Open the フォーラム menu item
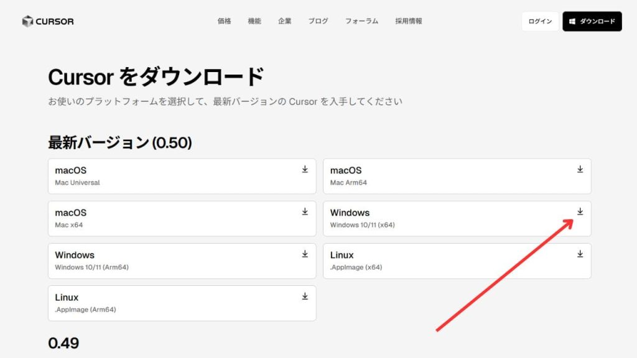Image resolution: width=637 pixels, height=358 pixels. pos(361,21)
